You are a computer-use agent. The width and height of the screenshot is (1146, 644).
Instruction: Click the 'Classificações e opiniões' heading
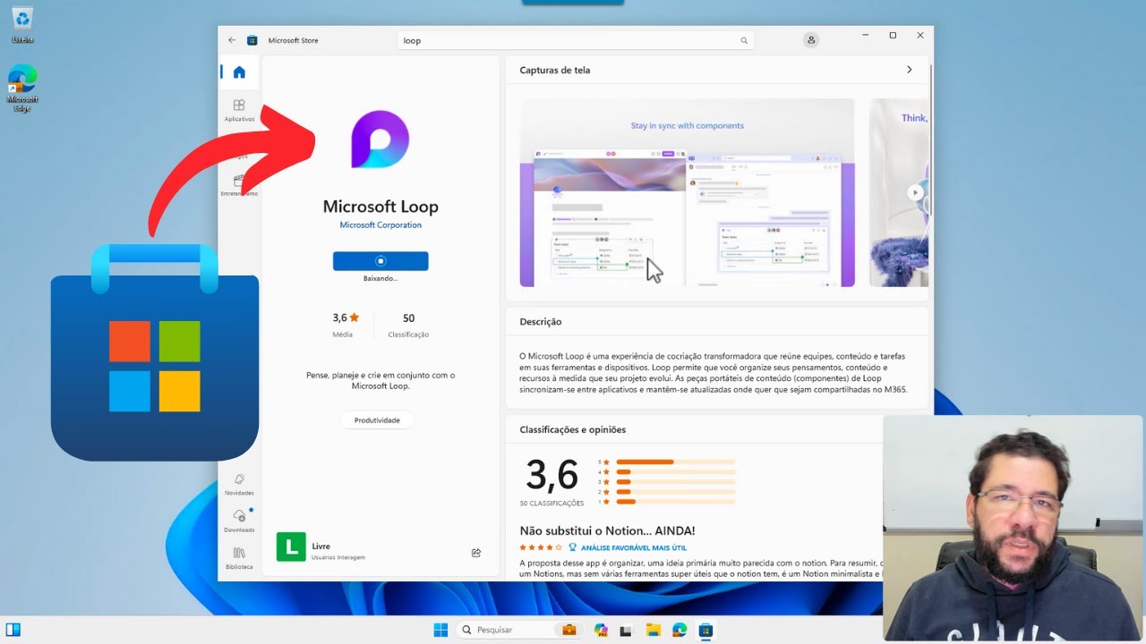[573, 429]
